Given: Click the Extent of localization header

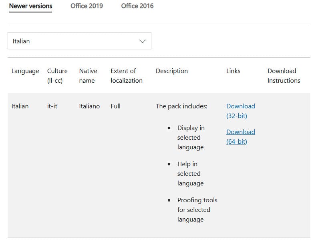Looking at the screenshot, I should (126, 75).
